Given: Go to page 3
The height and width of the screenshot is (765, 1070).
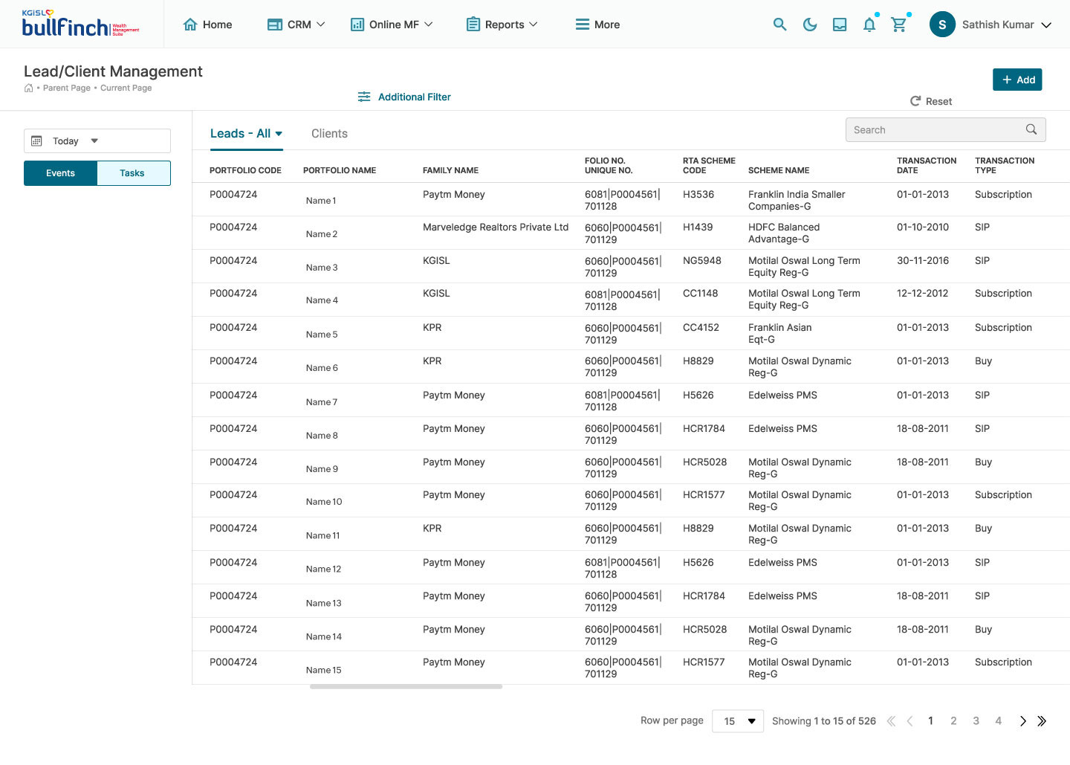Looking at the screenshot, I should click(x=976, y=721).
